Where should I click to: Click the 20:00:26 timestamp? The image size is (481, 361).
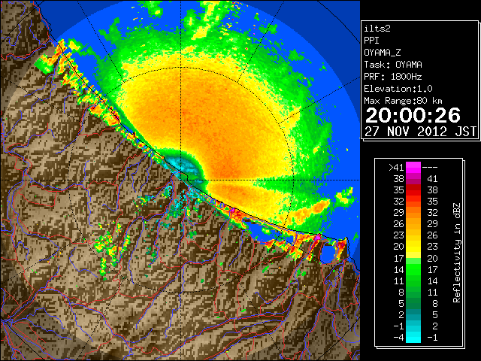[413, 115]
